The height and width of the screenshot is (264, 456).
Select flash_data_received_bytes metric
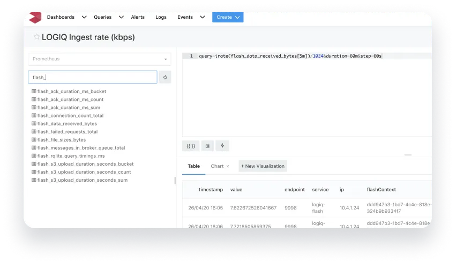(x=67, y=123)
